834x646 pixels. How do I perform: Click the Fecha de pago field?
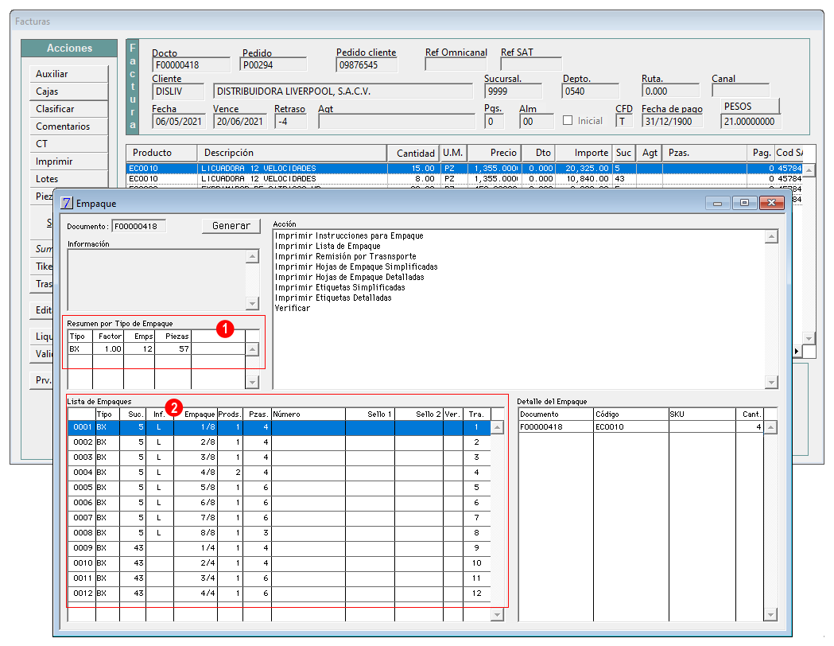(672, 122)
